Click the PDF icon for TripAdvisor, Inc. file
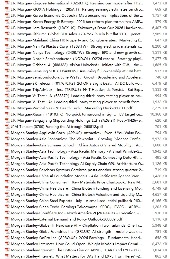The height and width of the screenshot is (259, 170). [7, 90]
